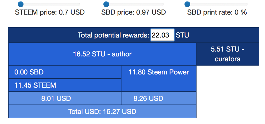Click the STU unit label beside the input
This screenshot has height=124, width=265.
click(x=182, y=35)
